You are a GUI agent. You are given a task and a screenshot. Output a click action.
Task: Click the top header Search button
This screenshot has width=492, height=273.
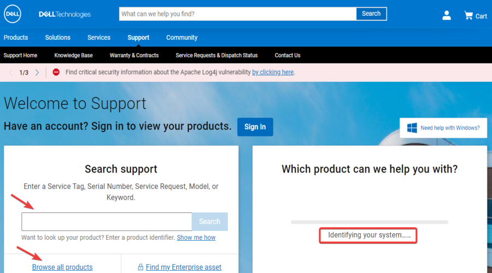(371, 14)
